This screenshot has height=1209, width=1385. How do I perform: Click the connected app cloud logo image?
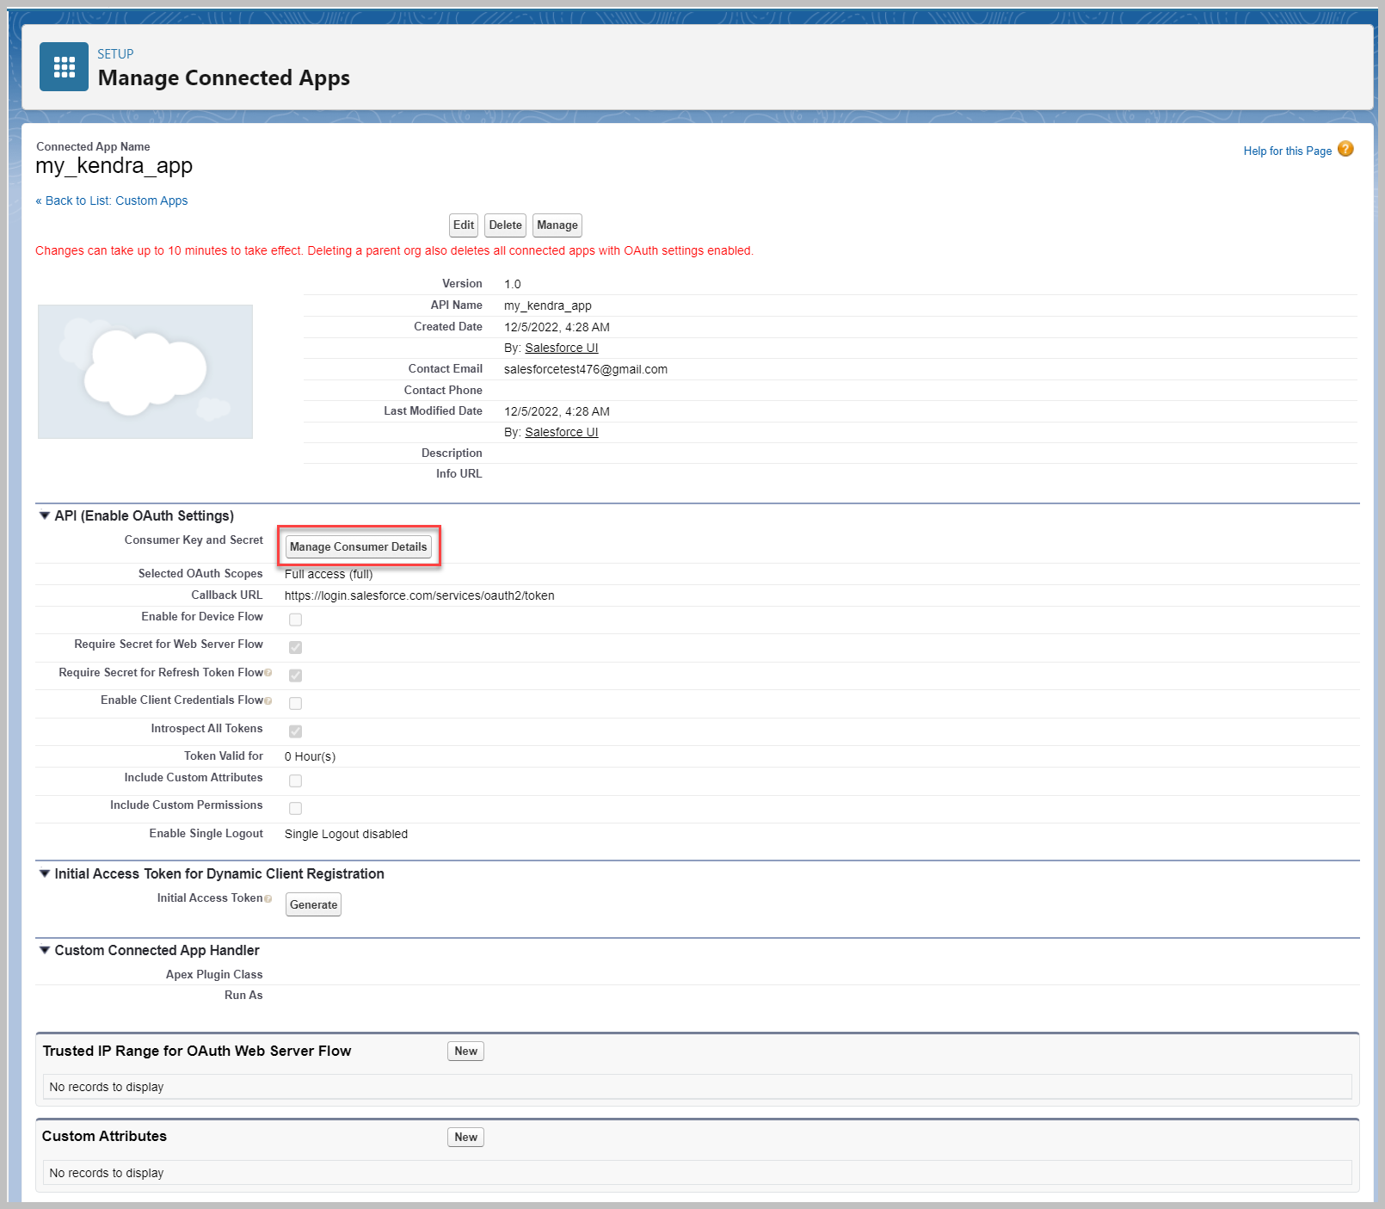point(145,372)
